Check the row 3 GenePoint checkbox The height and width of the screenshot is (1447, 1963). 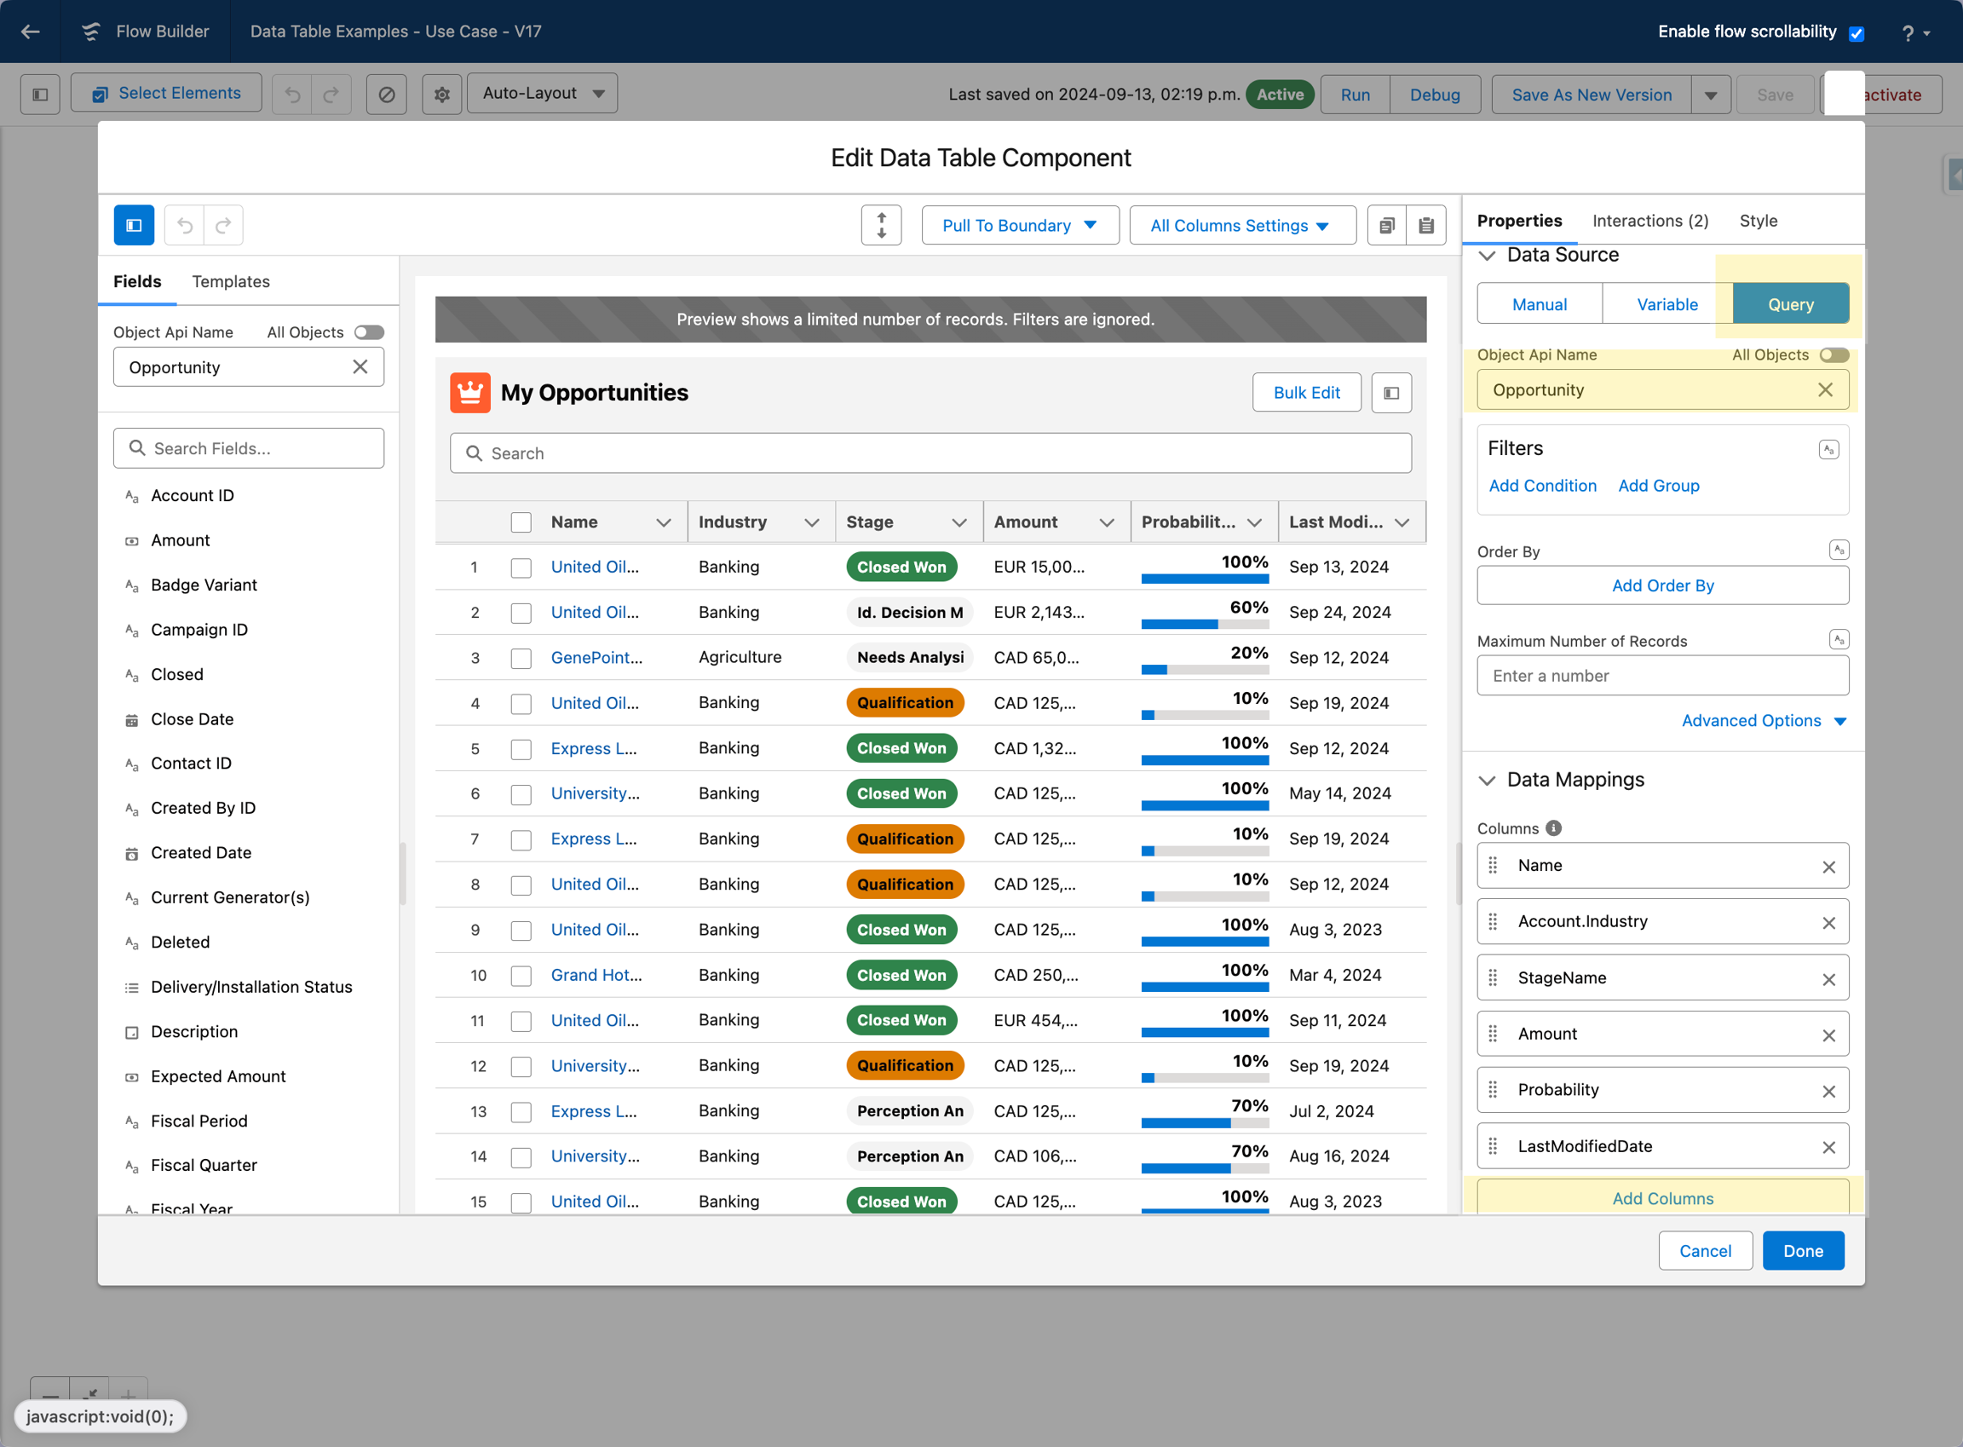(x=521, y=658)
